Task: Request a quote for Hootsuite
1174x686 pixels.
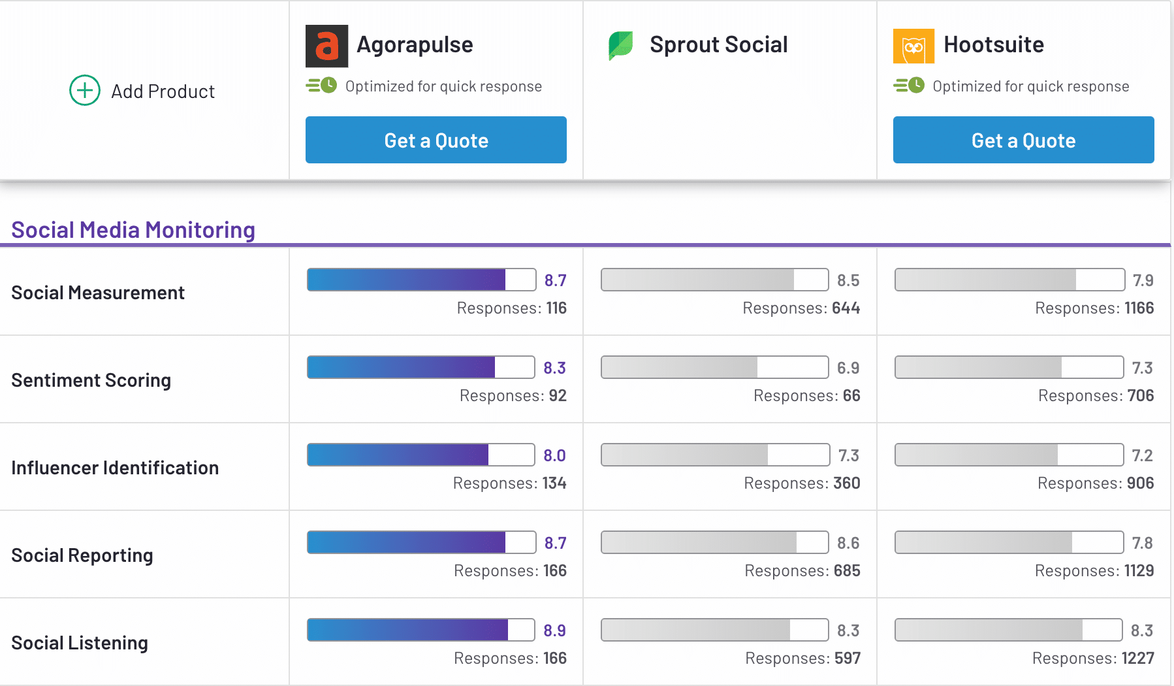Action: pyautogui.click(x=1023, y=140)
